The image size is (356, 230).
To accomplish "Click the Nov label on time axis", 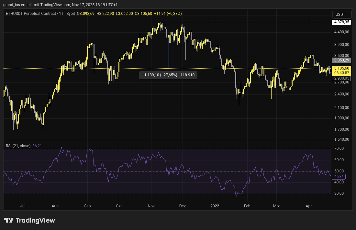I will pyautogui.click(x=151, y=206).
